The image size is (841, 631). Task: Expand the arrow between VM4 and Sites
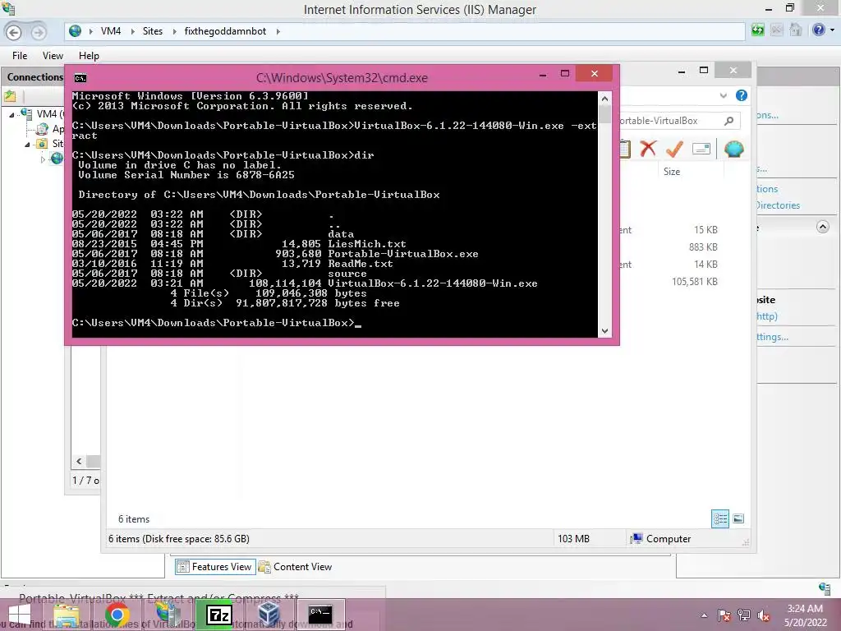(x=132, y=32)
